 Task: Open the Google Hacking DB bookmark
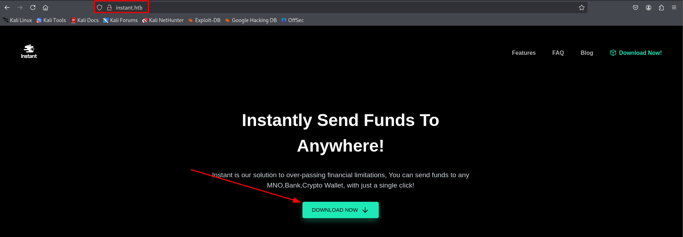251,20
